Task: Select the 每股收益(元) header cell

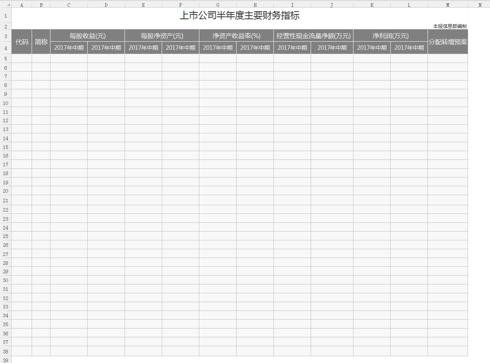Action: 87,36
